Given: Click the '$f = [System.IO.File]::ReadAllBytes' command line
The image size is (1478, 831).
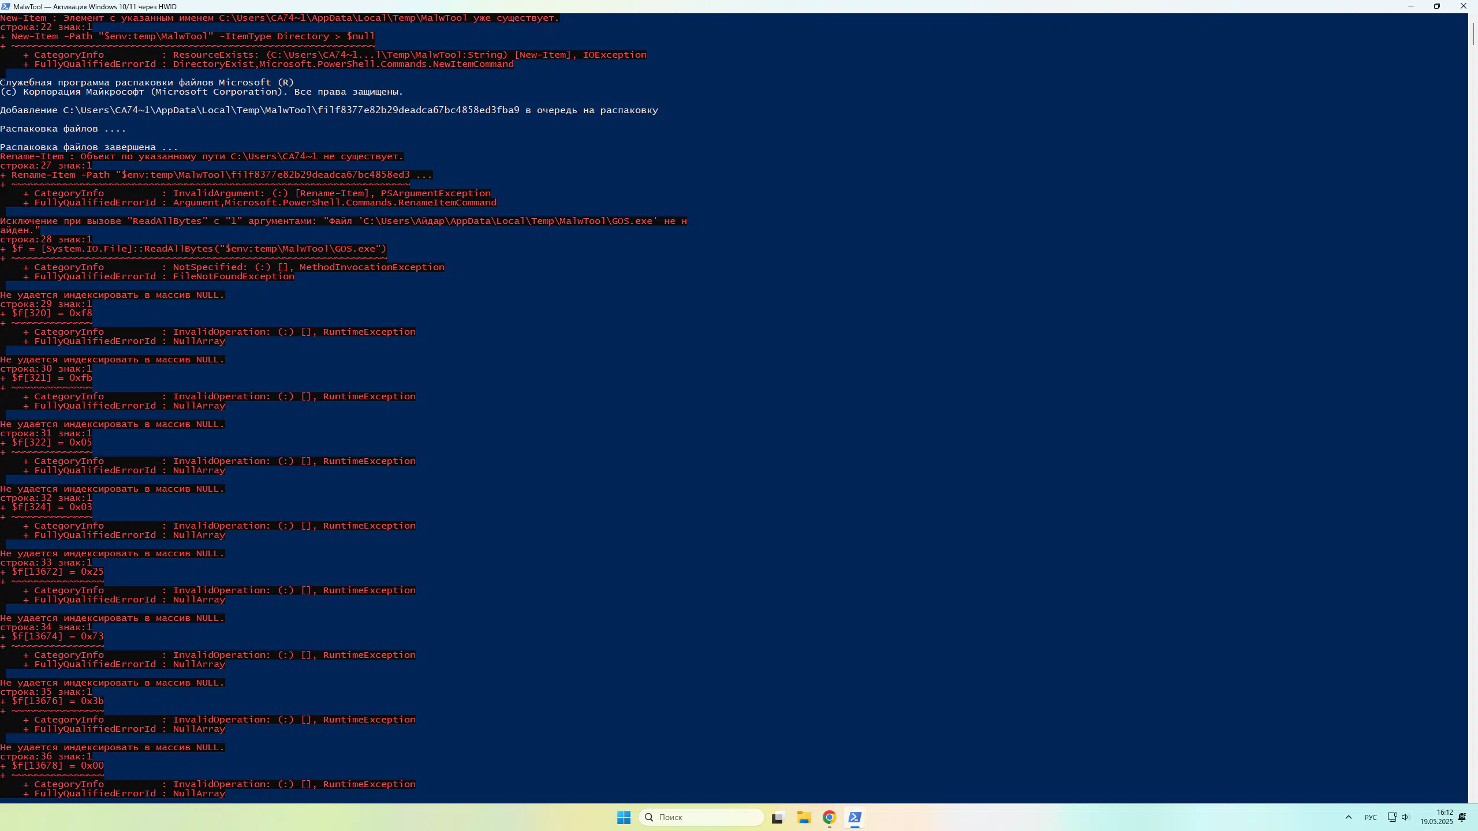Looking at the screenshot, I should (x=193, y=249).
